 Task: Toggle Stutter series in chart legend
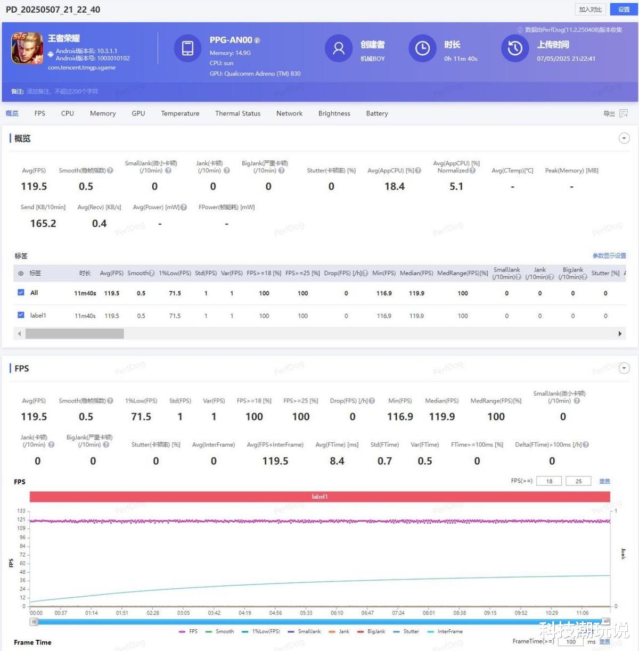click(x=406, y=631)
